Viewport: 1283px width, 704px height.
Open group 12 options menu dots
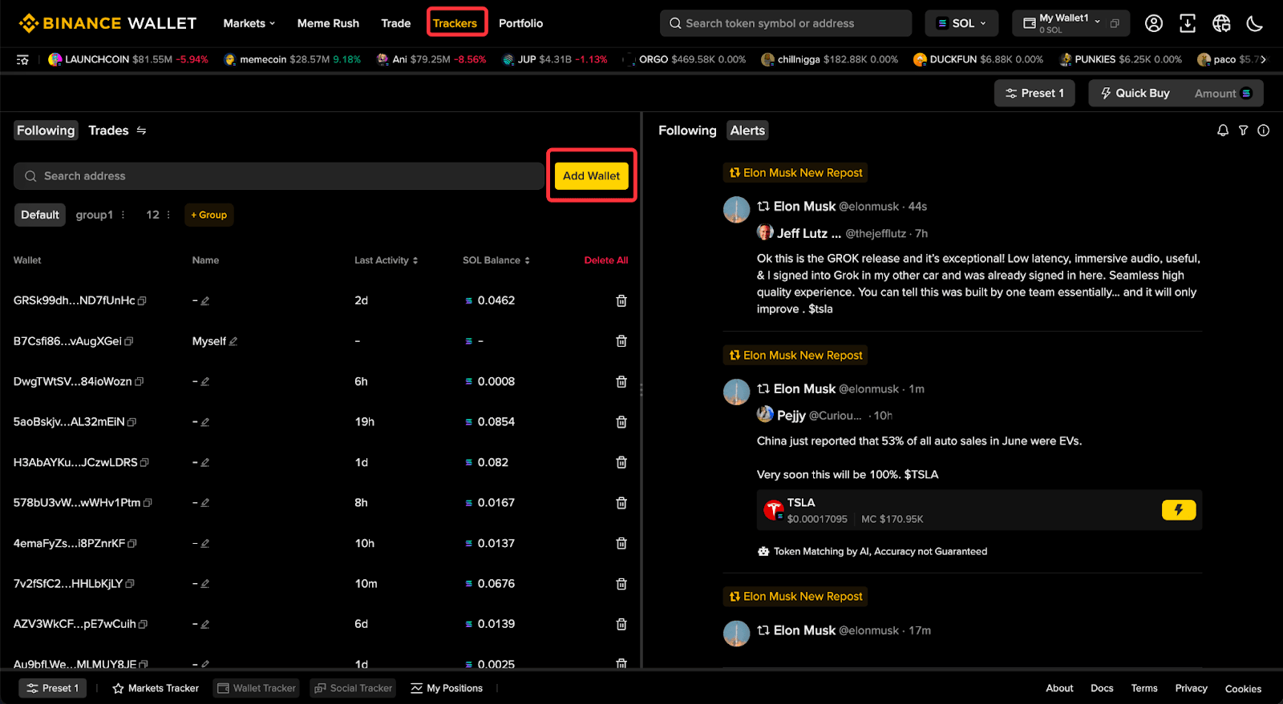pos(168,215)
